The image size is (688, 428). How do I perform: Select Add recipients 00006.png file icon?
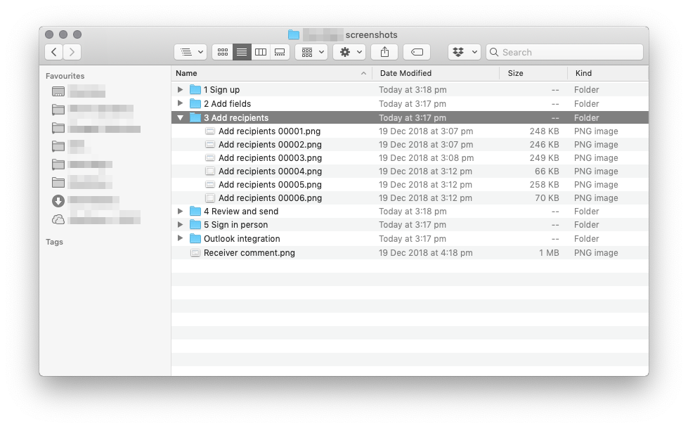210,198
